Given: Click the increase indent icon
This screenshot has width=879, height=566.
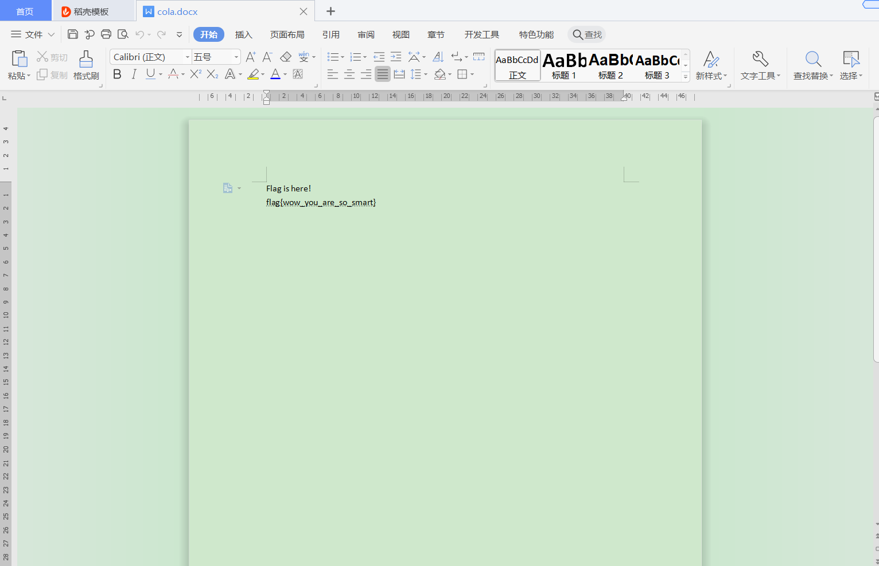Looking at the screenshot, I should pos(396,57).
